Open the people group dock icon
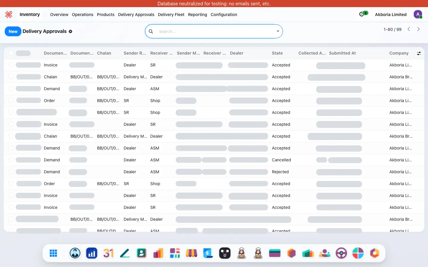 tap(325, 253)
